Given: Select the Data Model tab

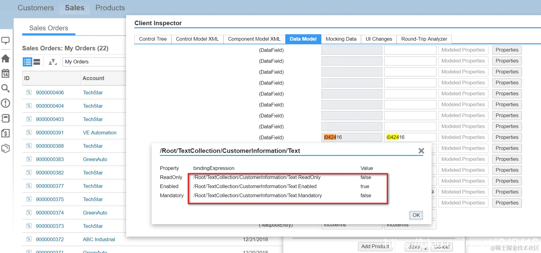Looking at the screenshot, I should tap(303, 39).
